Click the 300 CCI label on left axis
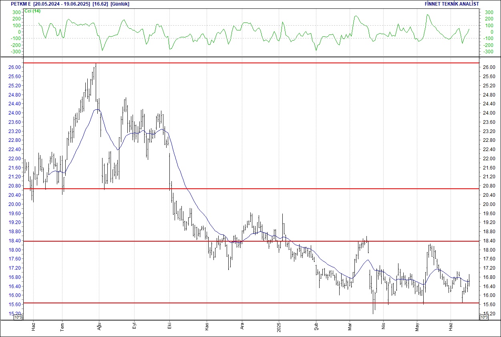The image size is (501, 337). 16,12
